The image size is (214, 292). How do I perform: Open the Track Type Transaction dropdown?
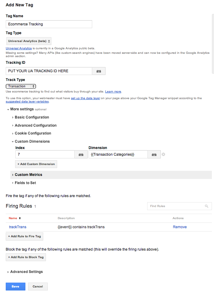[21, 86]
